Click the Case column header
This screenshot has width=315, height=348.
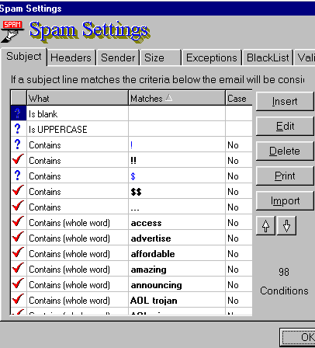239,98
